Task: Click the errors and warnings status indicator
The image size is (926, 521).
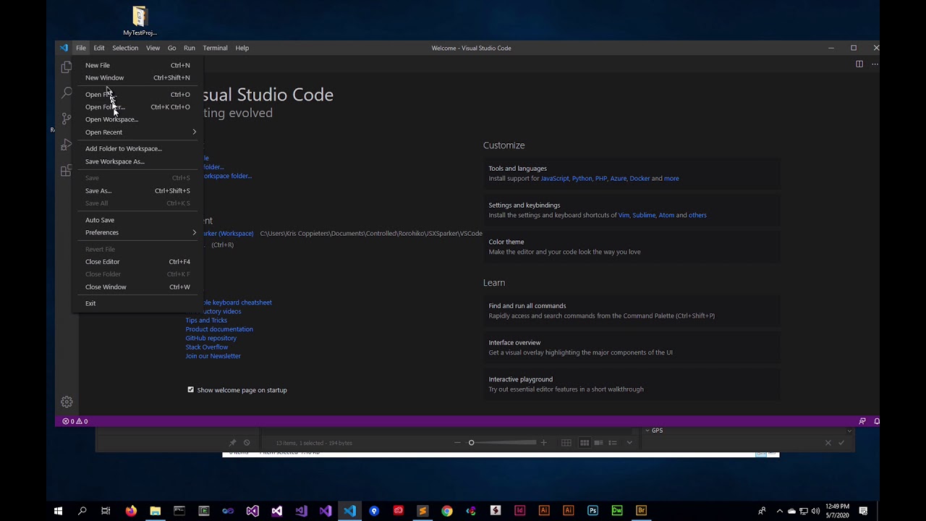Action: point(75,421)
